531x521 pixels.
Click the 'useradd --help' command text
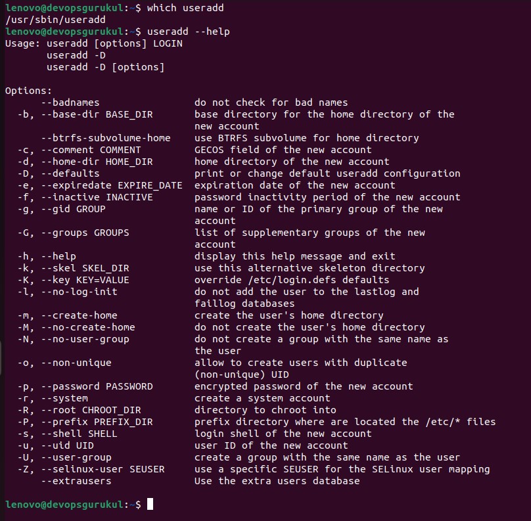[x=189, y=32]
